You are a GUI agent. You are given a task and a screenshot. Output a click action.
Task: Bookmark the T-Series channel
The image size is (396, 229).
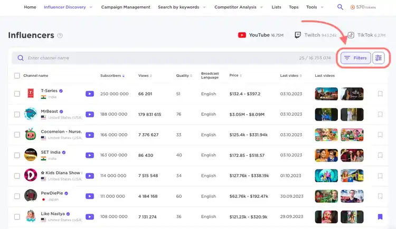pyautogui.click(x=380, y=94)
